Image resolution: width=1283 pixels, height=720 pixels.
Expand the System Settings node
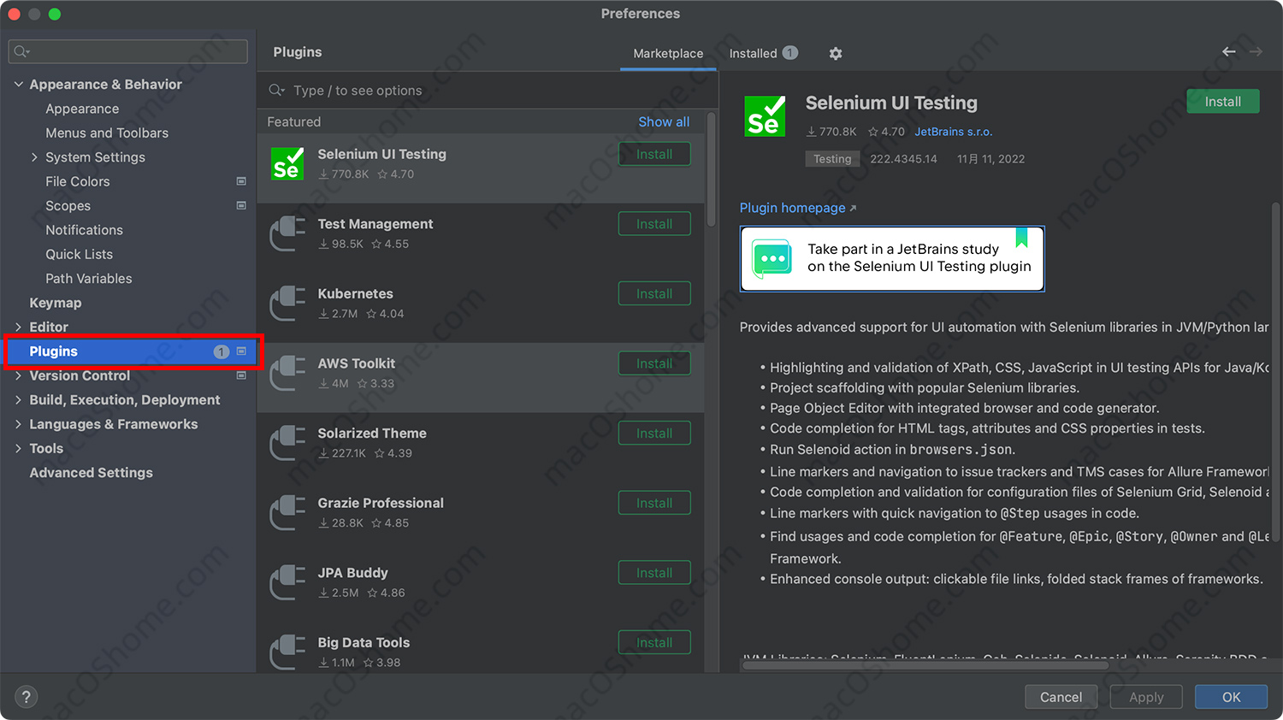(34, 157)
